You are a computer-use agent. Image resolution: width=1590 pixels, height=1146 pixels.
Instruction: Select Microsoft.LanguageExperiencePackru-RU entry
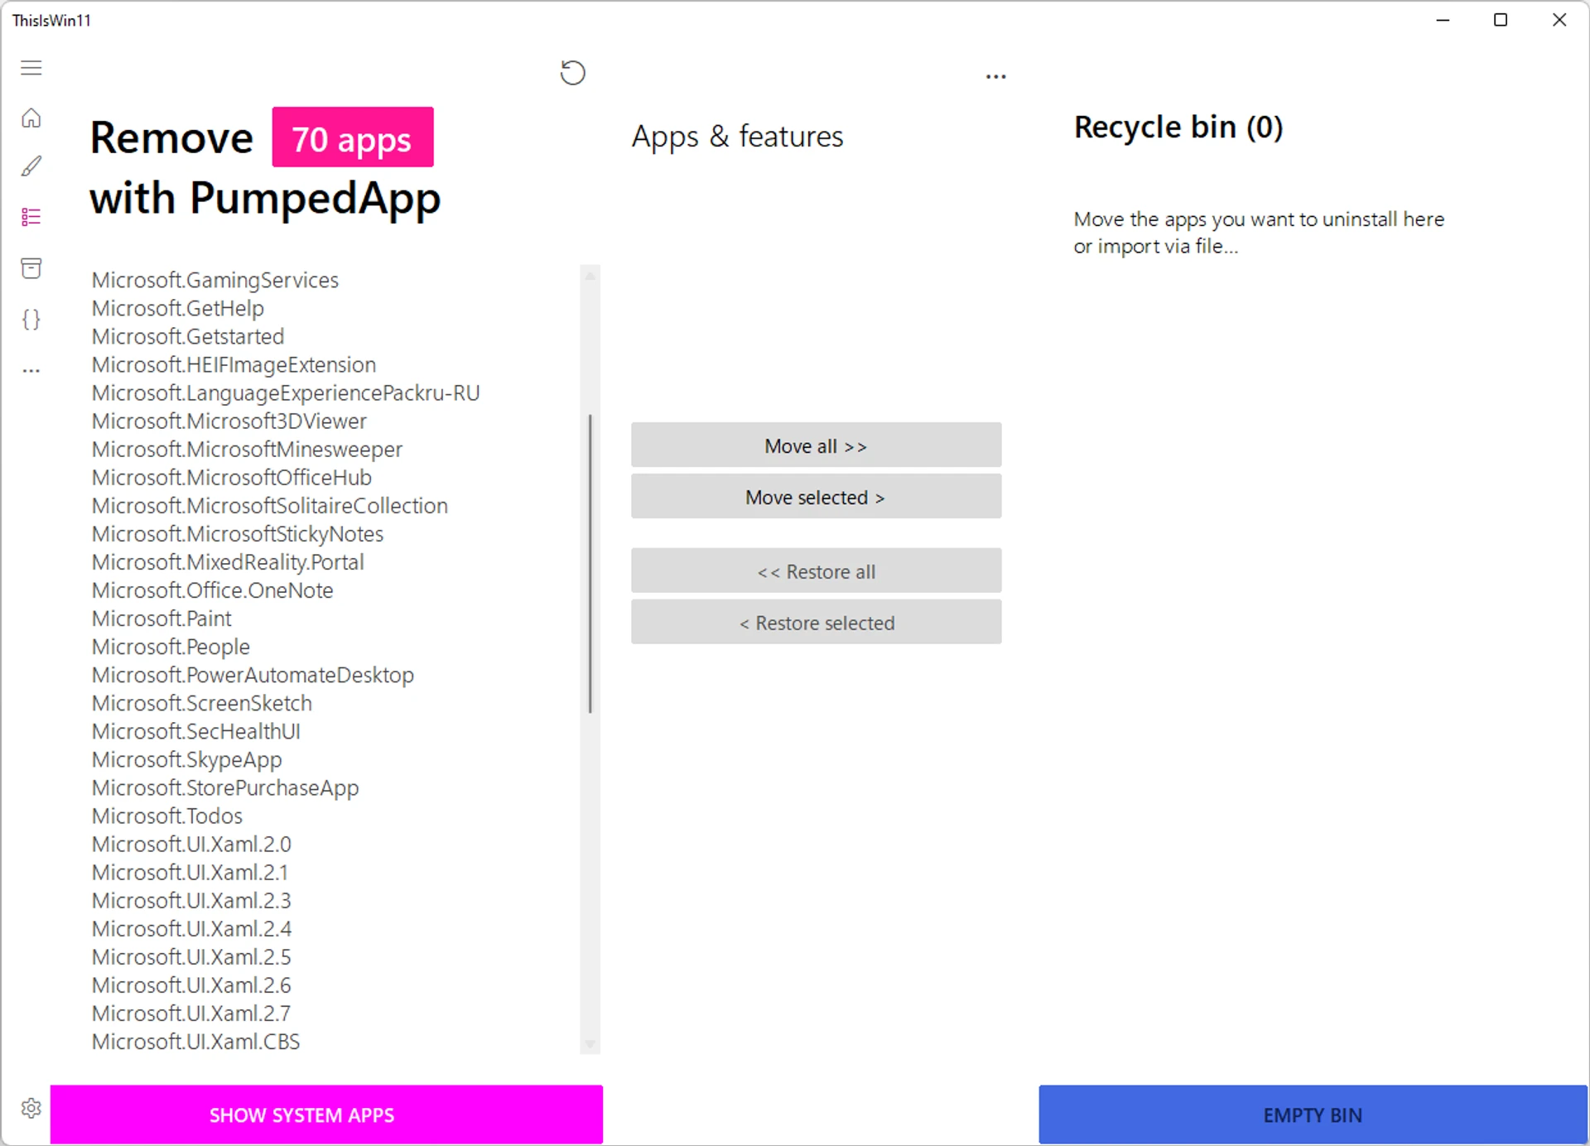pos(286,392)
